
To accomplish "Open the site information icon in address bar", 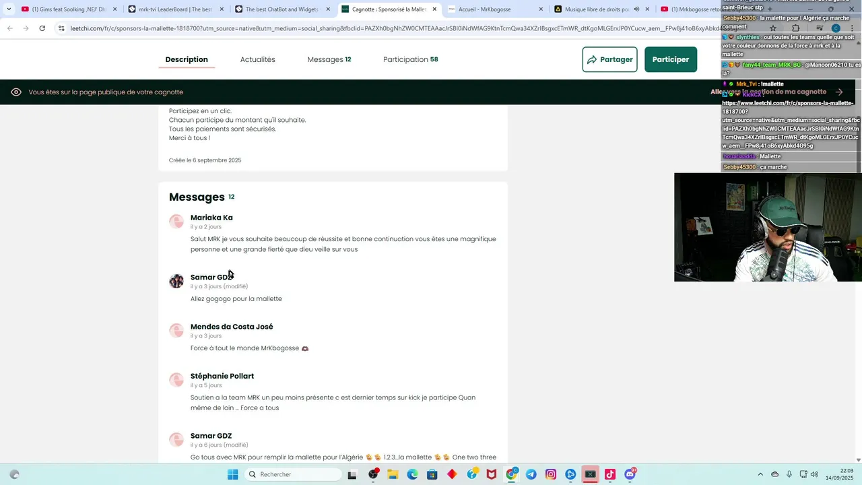I will click(61, 28).
